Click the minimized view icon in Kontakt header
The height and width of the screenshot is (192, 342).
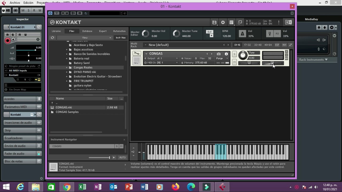click(x=240, y=22)
